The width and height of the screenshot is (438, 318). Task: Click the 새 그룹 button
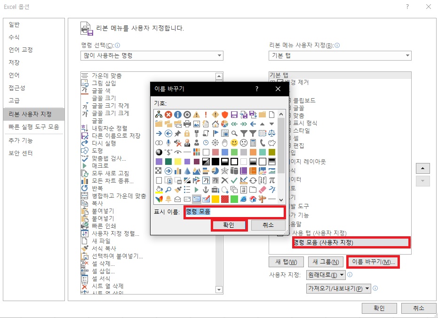[326, 262]
